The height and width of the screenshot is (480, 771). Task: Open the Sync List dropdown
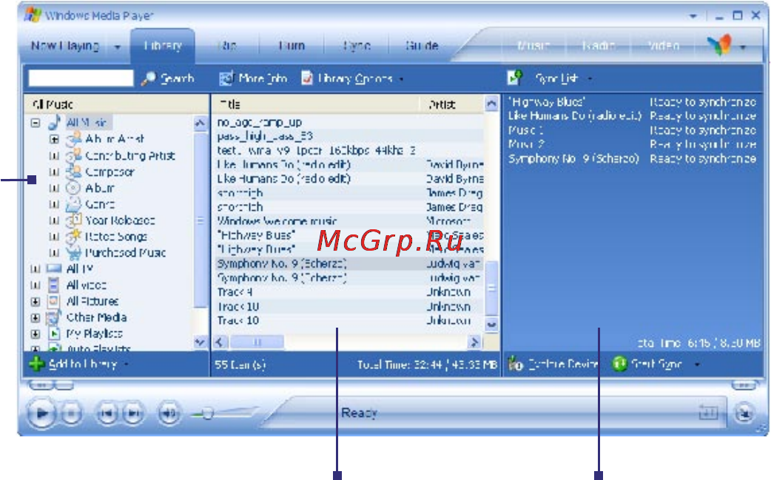590,78
